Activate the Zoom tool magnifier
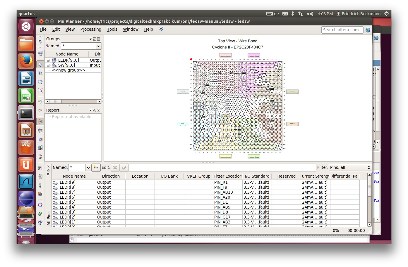Image resolution: width=408 pixels, height=267 pixels. coord(40,73)
